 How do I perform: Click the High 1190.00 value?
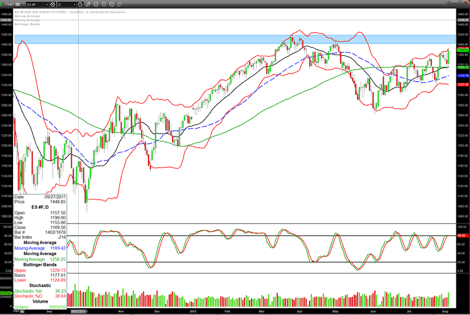pos(58,218)
